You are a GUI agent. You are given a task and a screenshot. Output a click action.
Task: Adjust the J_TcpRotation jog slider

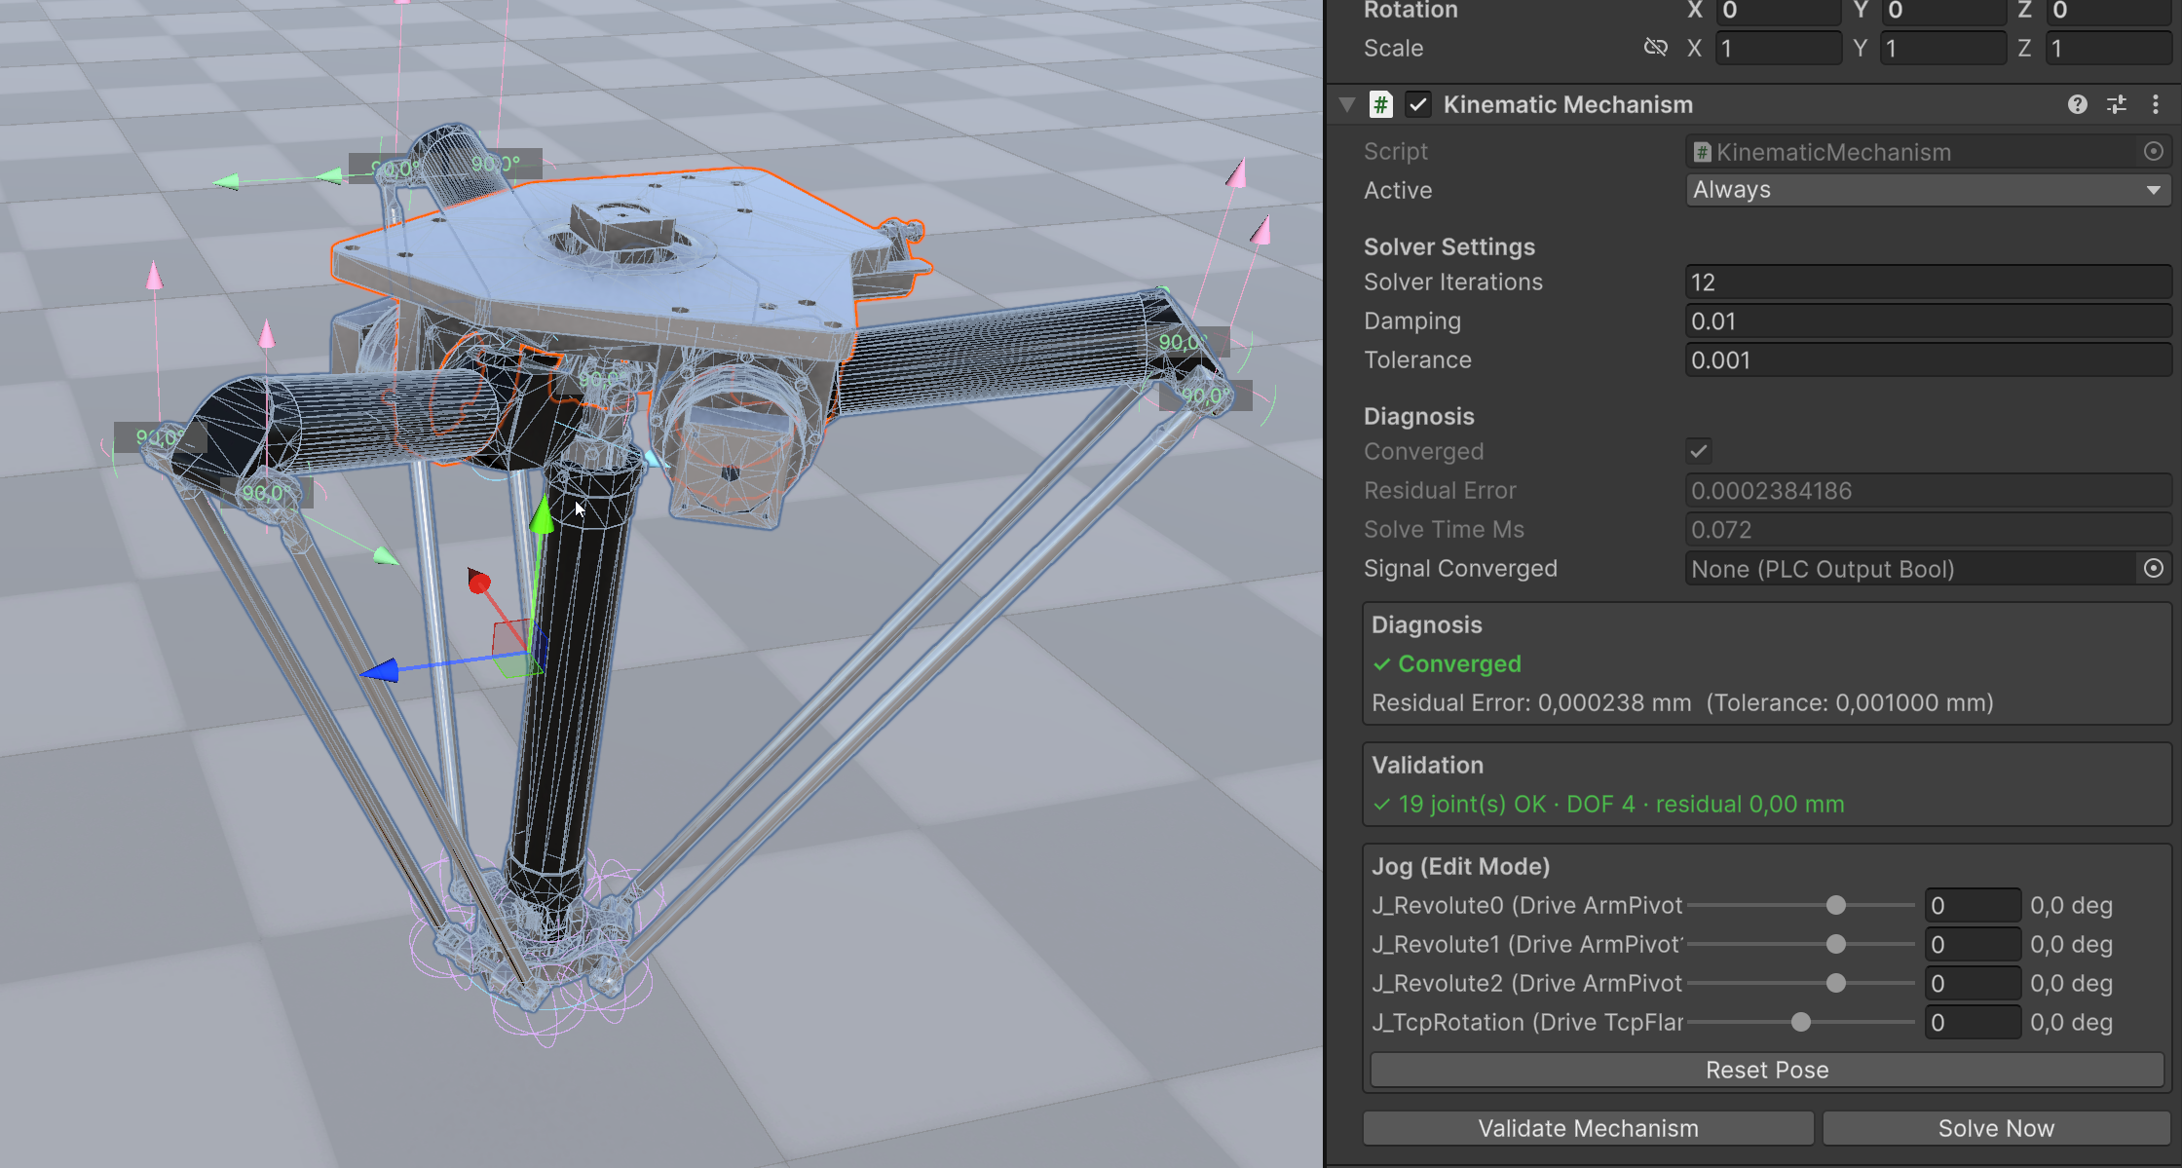pos(1801,1022)
